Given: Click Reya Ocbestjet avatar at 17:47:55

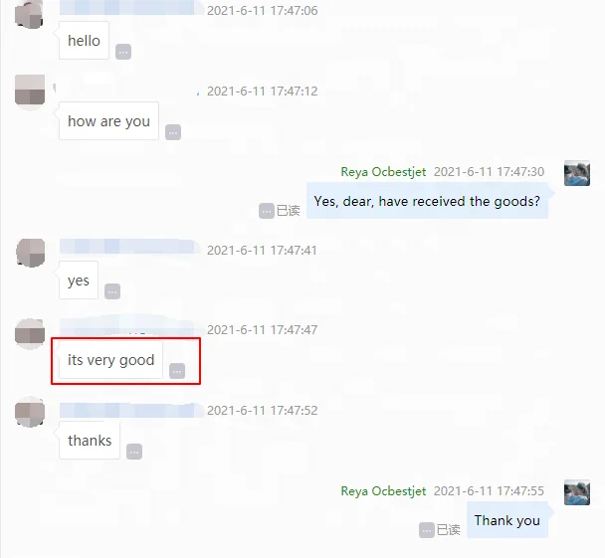Looking at the screenshot, I should pyautogui.click(x=577, y=492).
